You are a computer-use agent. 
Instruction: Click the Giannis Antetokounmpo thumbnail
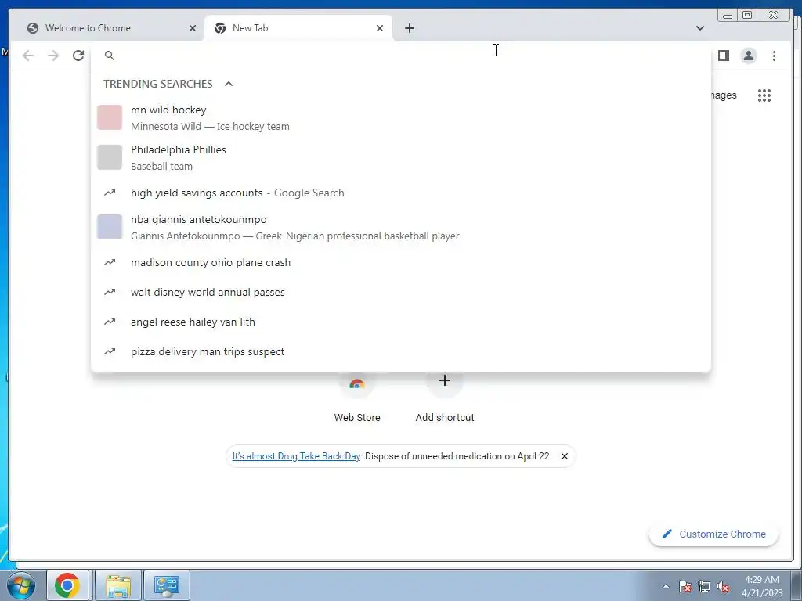[110, 227]
